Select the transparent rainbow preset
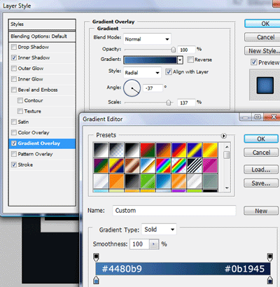Screen dimensions: 280x287 coord(179,165)
